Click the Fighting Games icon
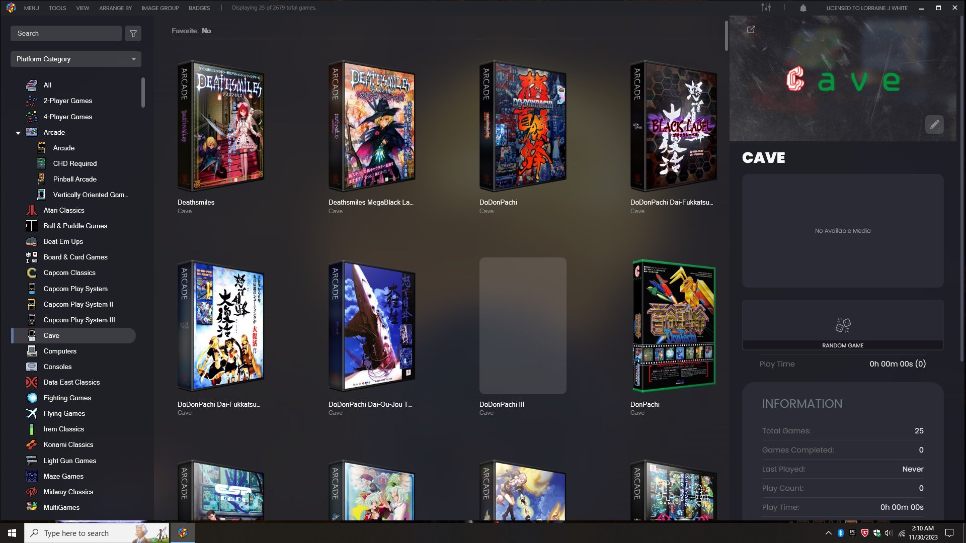The height and width of the screenshot is (543, 966). (x=32, y=398)
